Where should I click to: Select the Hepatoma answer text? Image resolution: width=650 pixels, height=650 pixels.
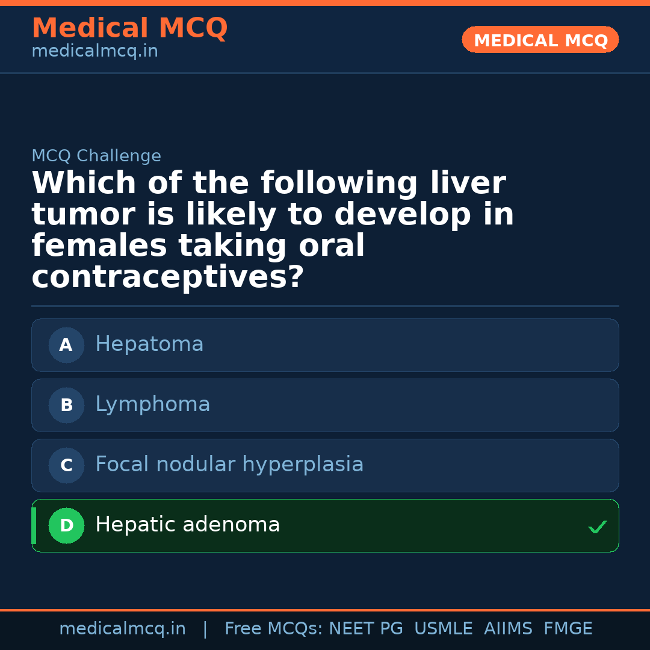coord(149,344)
